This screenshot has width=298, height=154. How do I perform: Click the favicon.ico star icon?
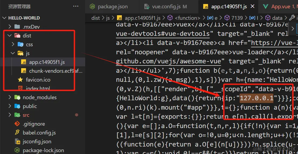coord(20,80)
